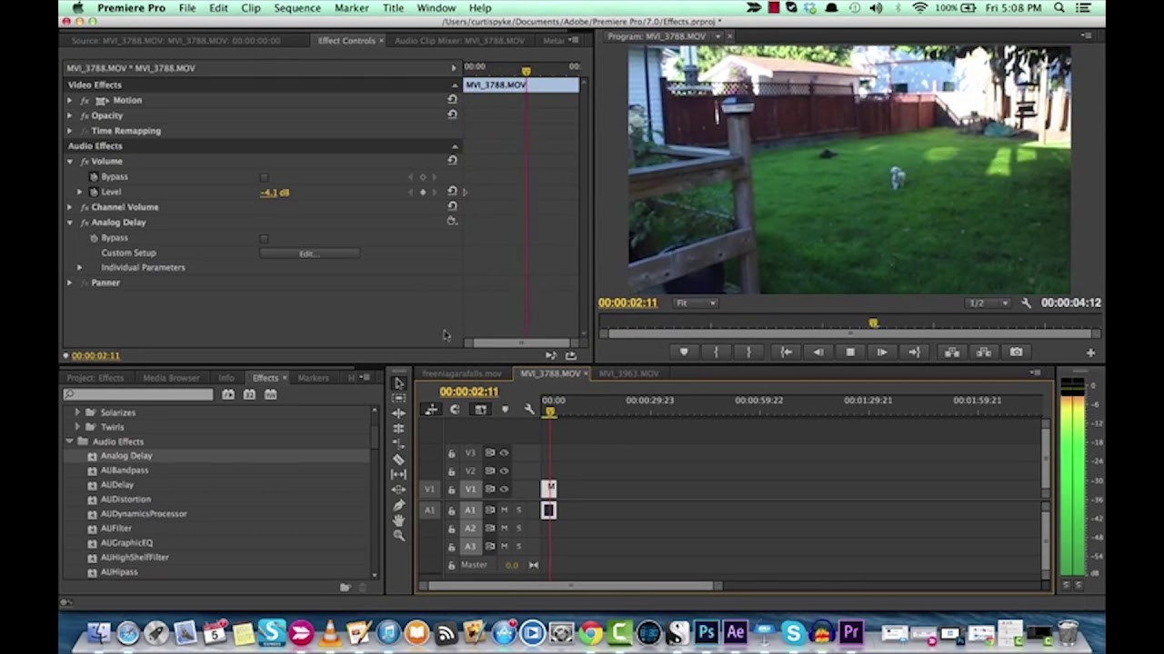Click the Spotlight search icon
Viewport: 1164px width, 654px height.
click(x=1059, y=7)
